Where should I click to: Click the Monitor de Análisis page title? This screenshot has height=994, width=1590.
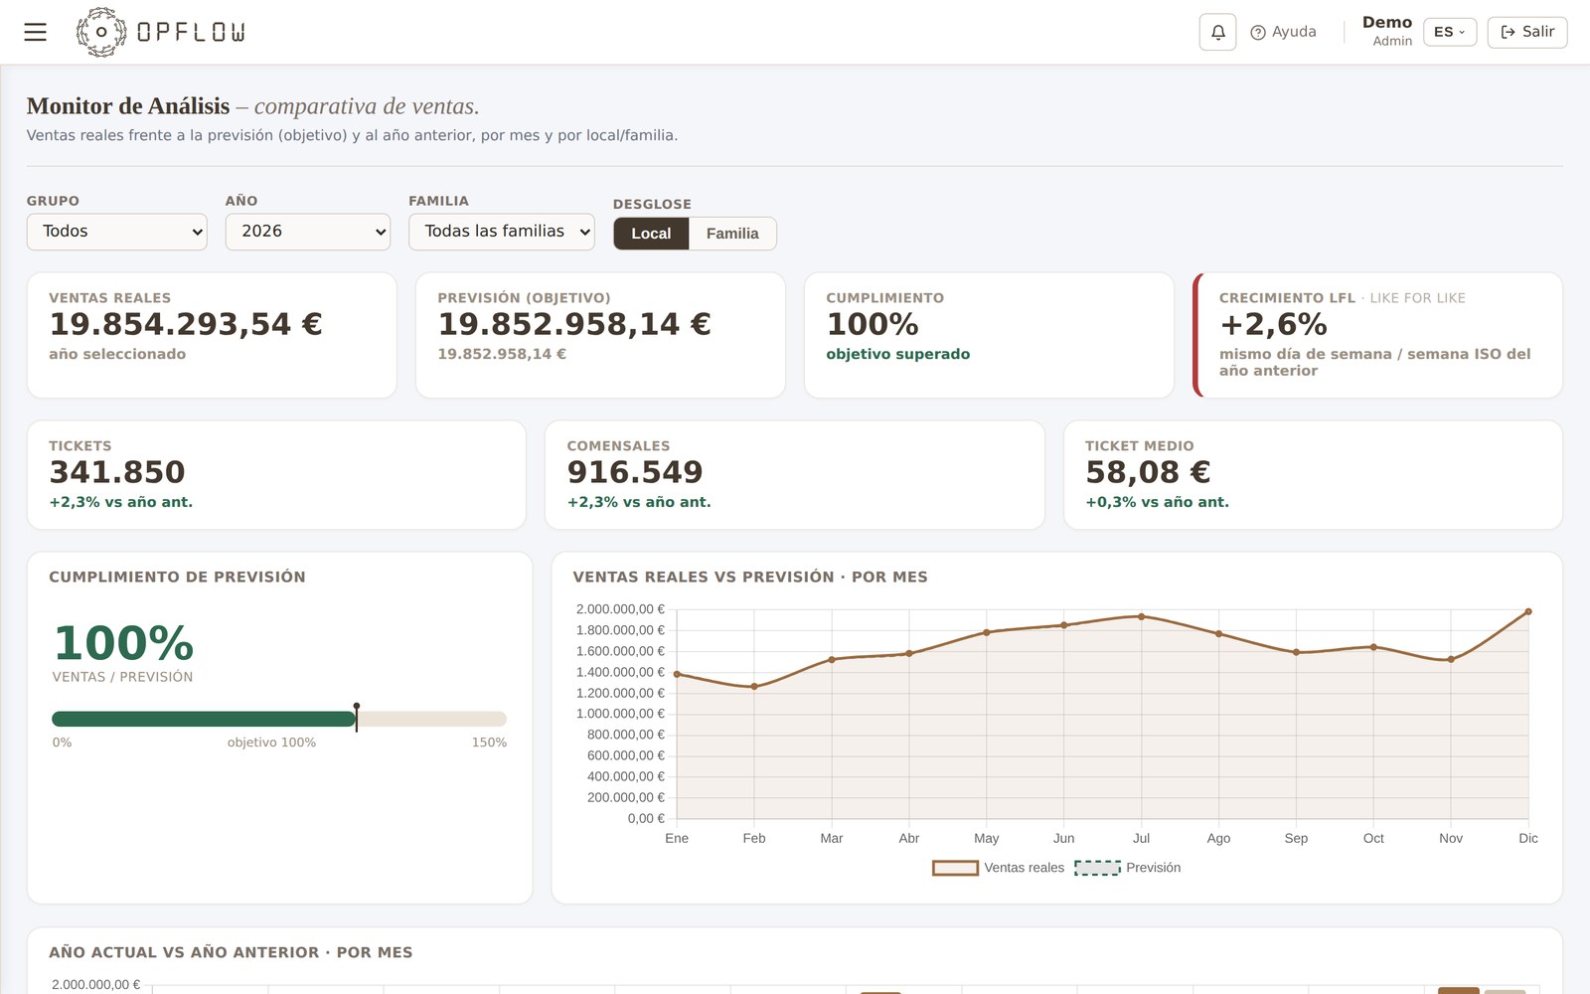point(128,106)
